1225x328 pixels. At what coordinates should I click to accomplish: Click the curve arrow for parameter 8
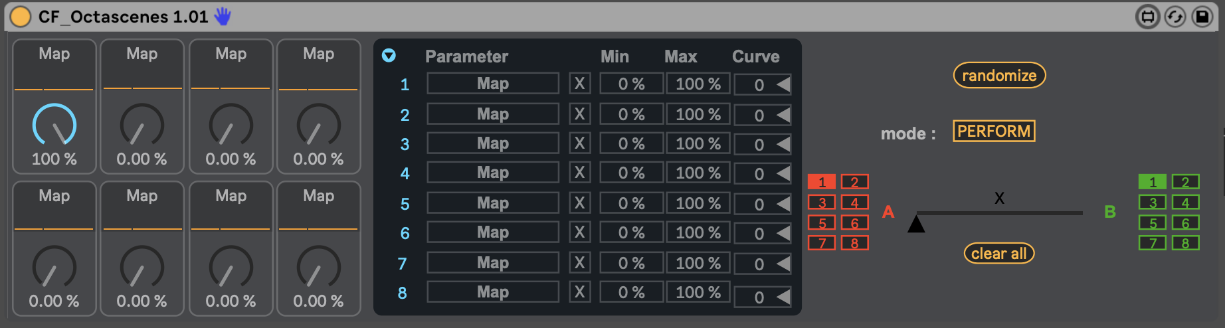click(x=784, y=297)
